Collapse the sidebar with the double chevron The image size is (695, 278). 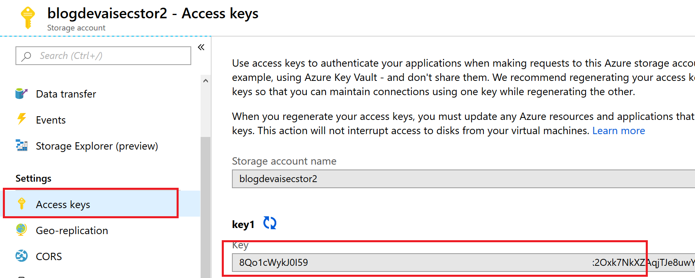click(201, 47)
